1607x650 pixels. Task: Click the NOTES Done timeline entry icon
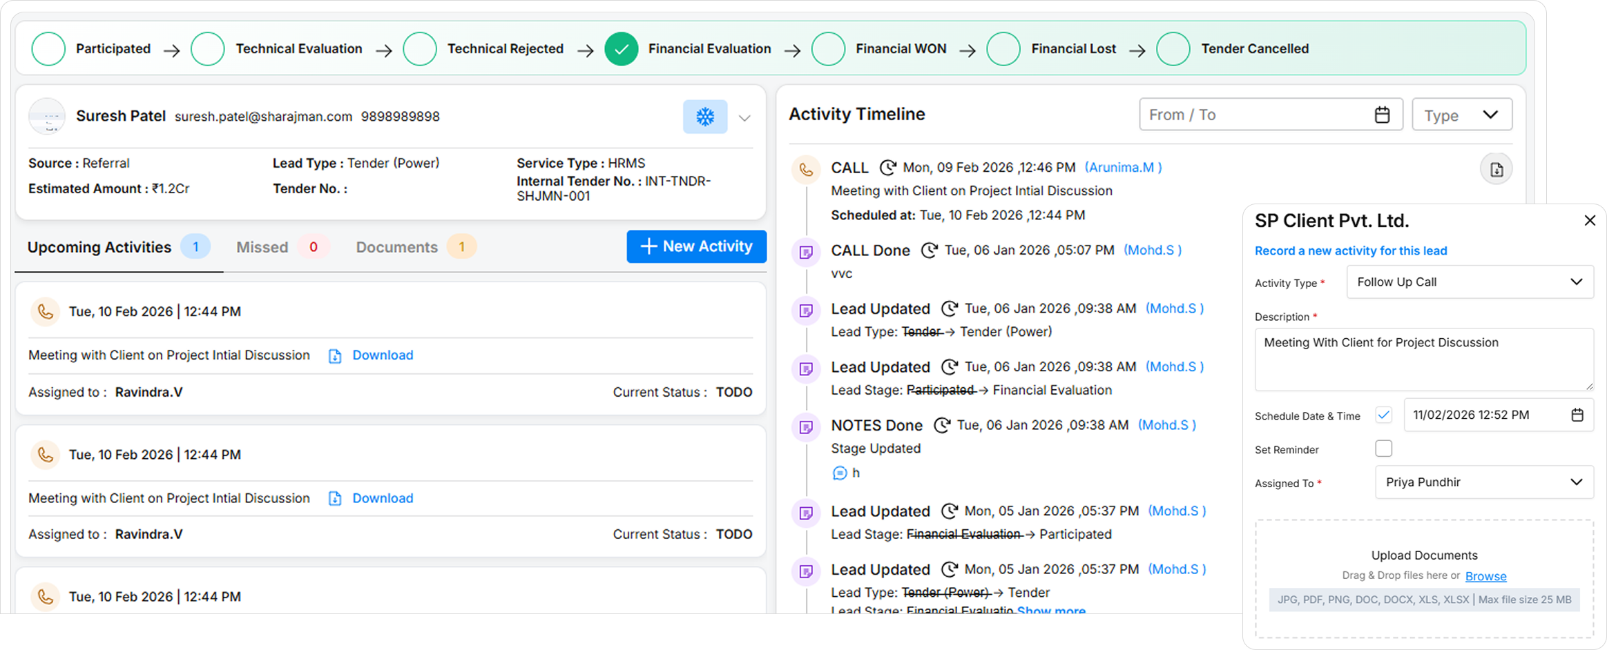click(805, 427)
